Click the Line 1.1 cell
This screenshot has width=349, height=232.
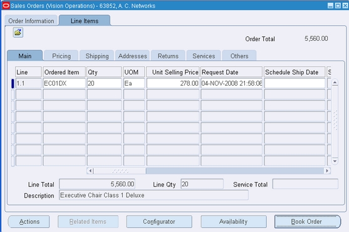28,83
